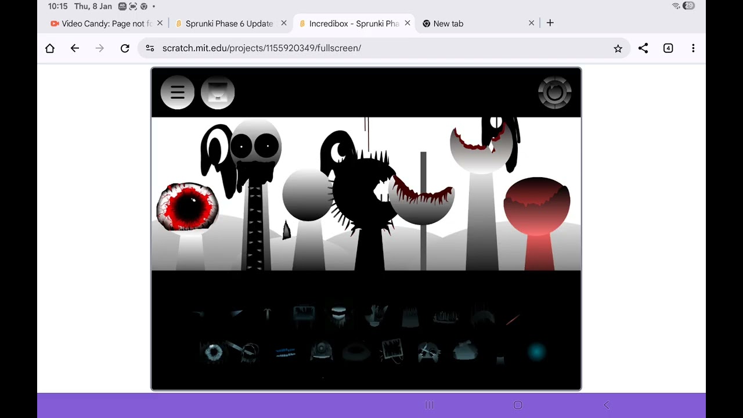Close the Video Candy tab
Screen dimensions: 743x418
coord(160,23)
